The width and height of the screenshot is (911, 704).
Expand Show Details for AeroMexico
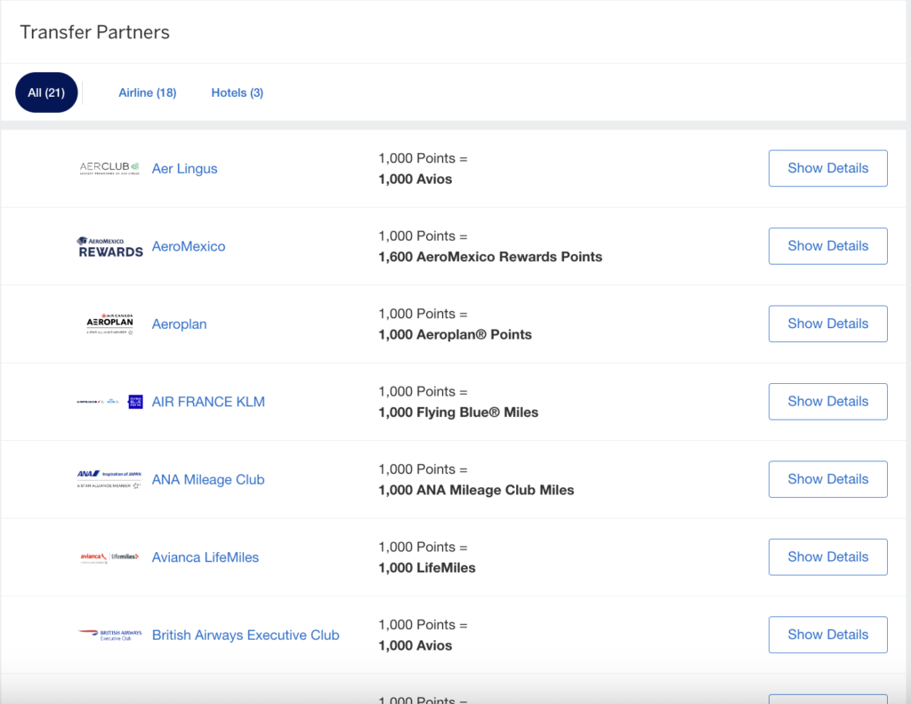tap(827, 246)
